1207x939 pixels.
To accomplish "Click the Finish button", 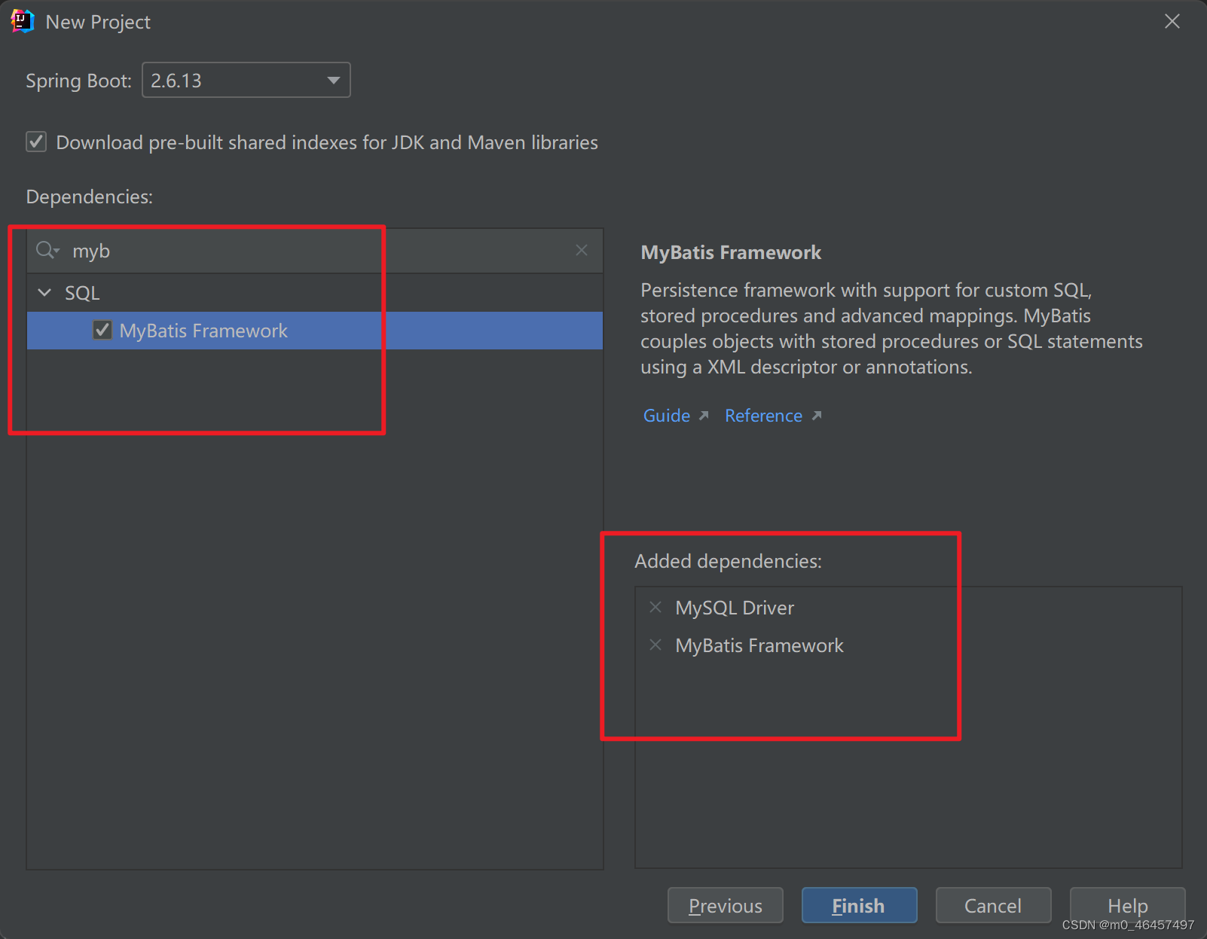I will 859,905.
